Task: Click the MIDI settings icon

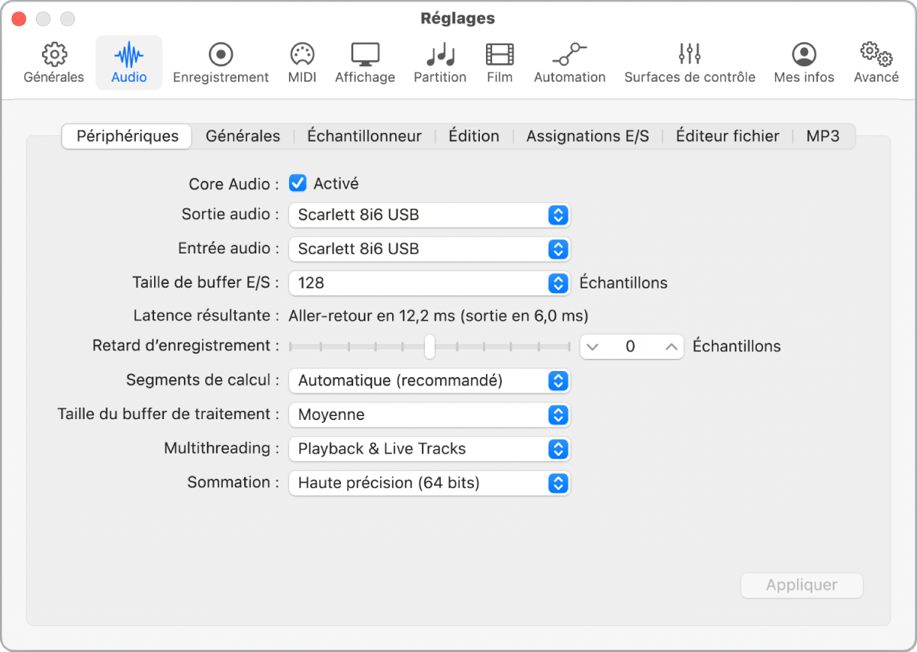Action: (x=302, y=61)
